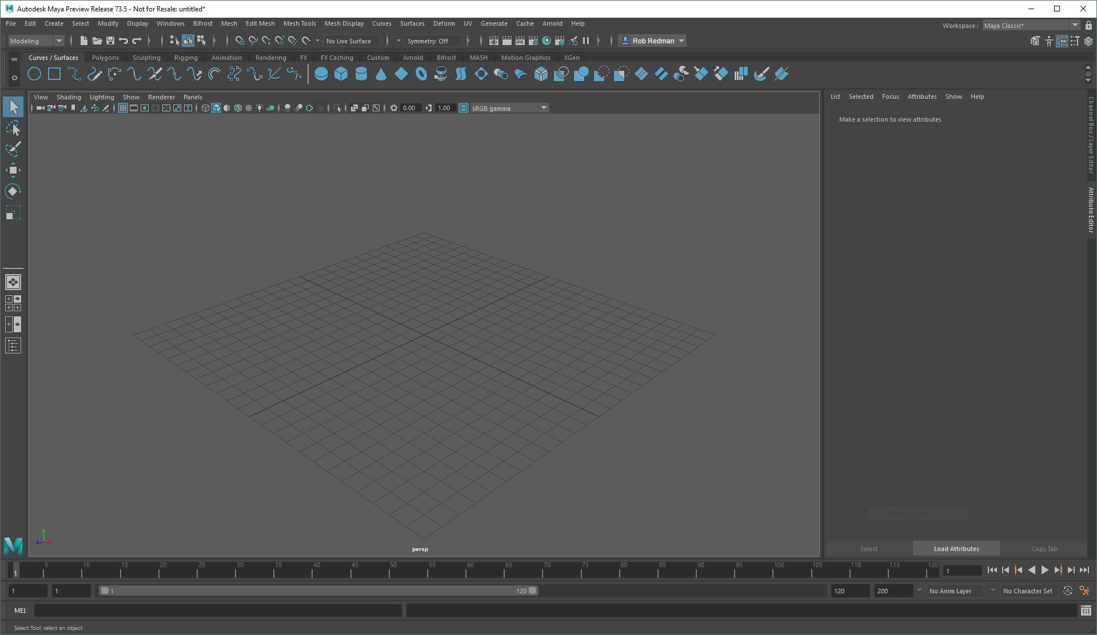Toggle the IPR render pause button
1097x635 pixels.
pos(586,41)
